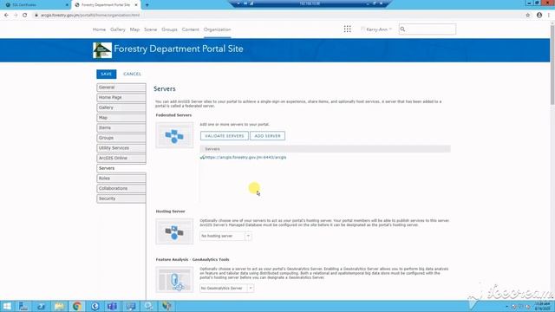Open the Content menu item
Screen dimensions: 555x312
point(191,29)
